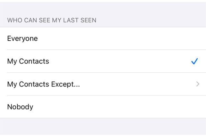Select Everyone for last seen visibility
206x137 pixels.
click(22, 39)
